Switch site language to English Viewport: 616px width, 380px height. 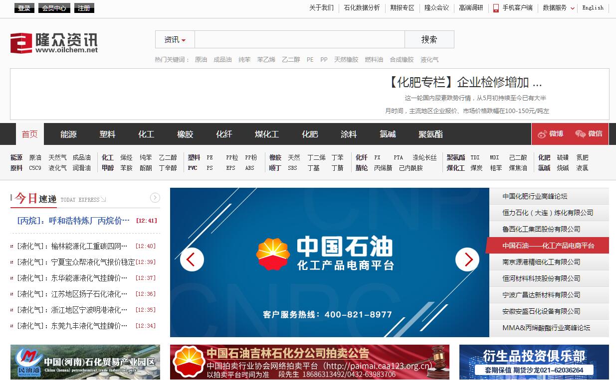593,8
